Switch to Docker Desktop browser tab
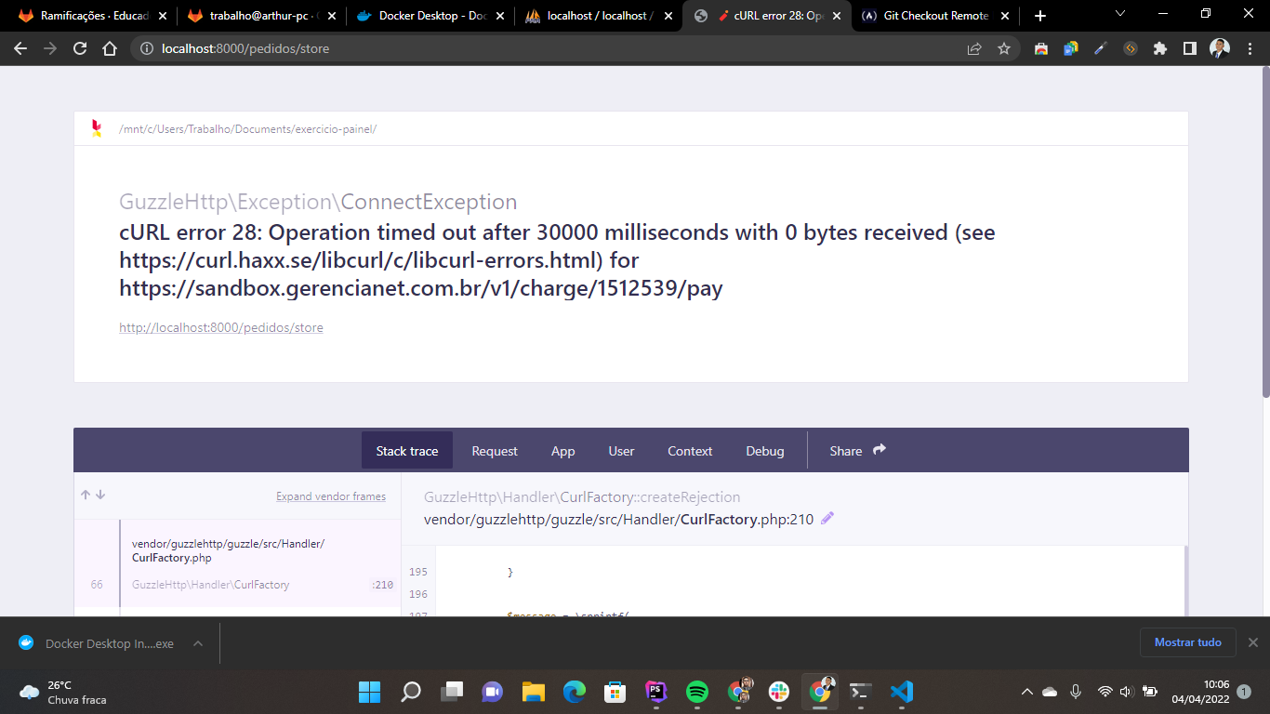 pyautogui.click(x=428, y=16)
